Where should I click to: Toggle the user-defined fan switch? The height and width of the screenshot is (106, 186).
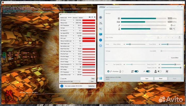pos(159,71)
